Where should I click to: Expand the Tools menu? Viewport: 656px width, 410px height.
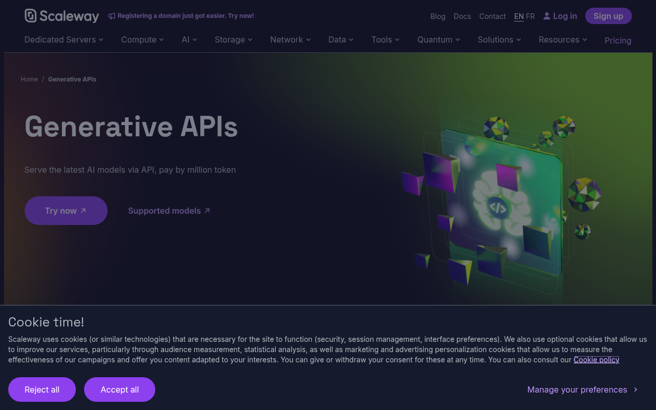(x=385, y=39)
